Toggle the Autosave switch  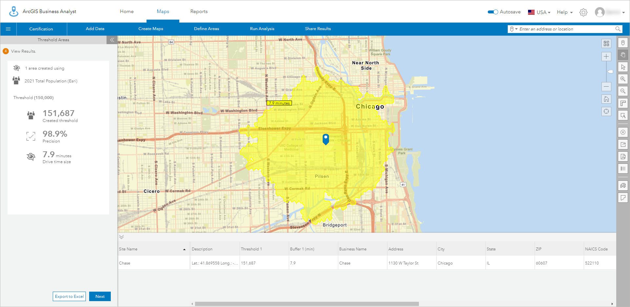(x=493, y=12)
